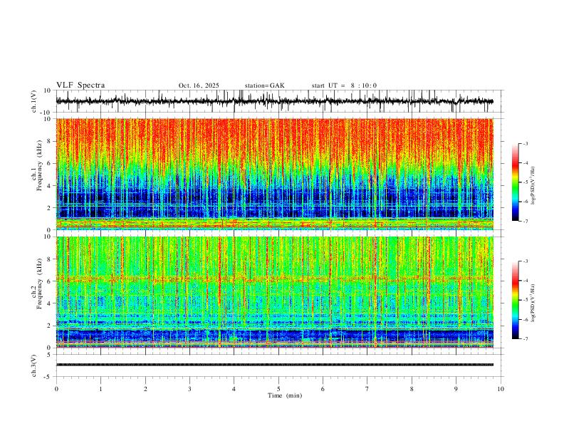Click the ch.2 "Frequency (kHz)" axis label

(x=40, y=284)
